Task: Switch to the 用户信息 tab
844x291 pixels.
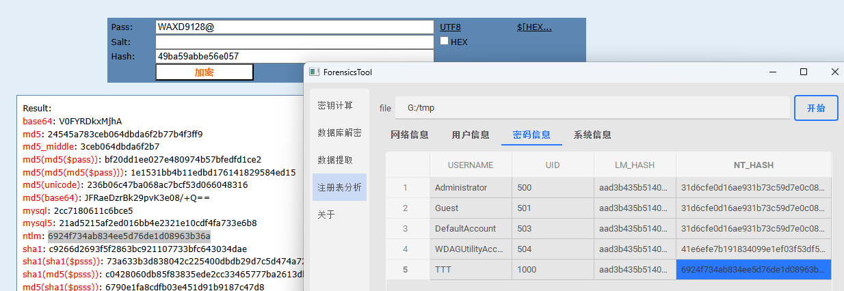Action: (x=471, y=135)
